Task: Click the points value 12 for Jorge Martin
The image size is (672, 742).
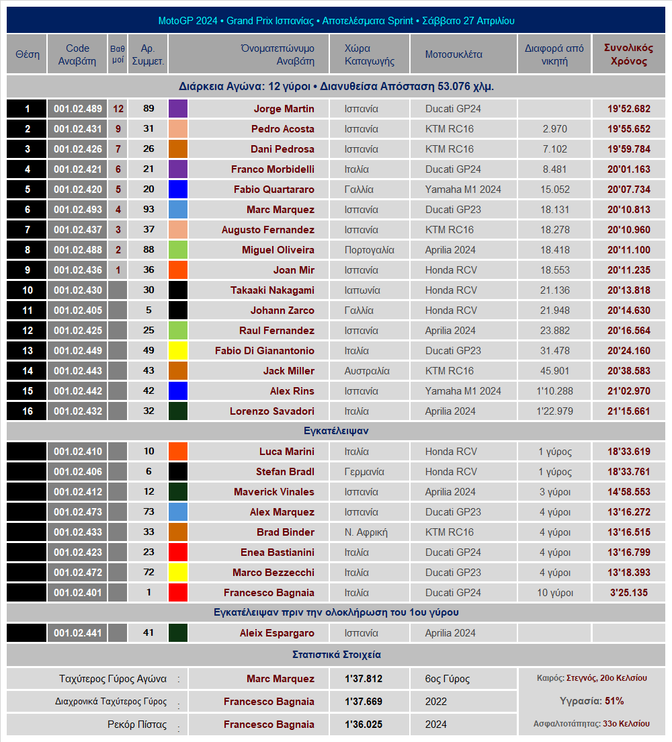Action: [x=118, y=109]
